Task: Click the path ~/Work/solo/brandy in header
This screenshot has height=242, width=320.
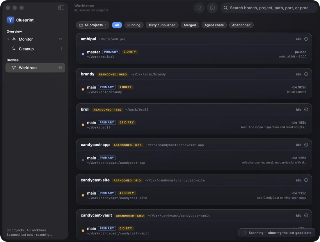Action: tap(148, 74)
